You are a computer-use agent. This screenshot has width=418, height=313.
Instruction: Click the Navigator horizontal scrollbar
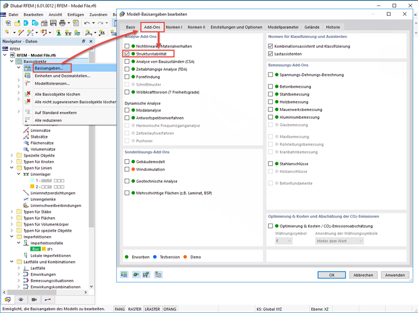(x=45, y=292)
